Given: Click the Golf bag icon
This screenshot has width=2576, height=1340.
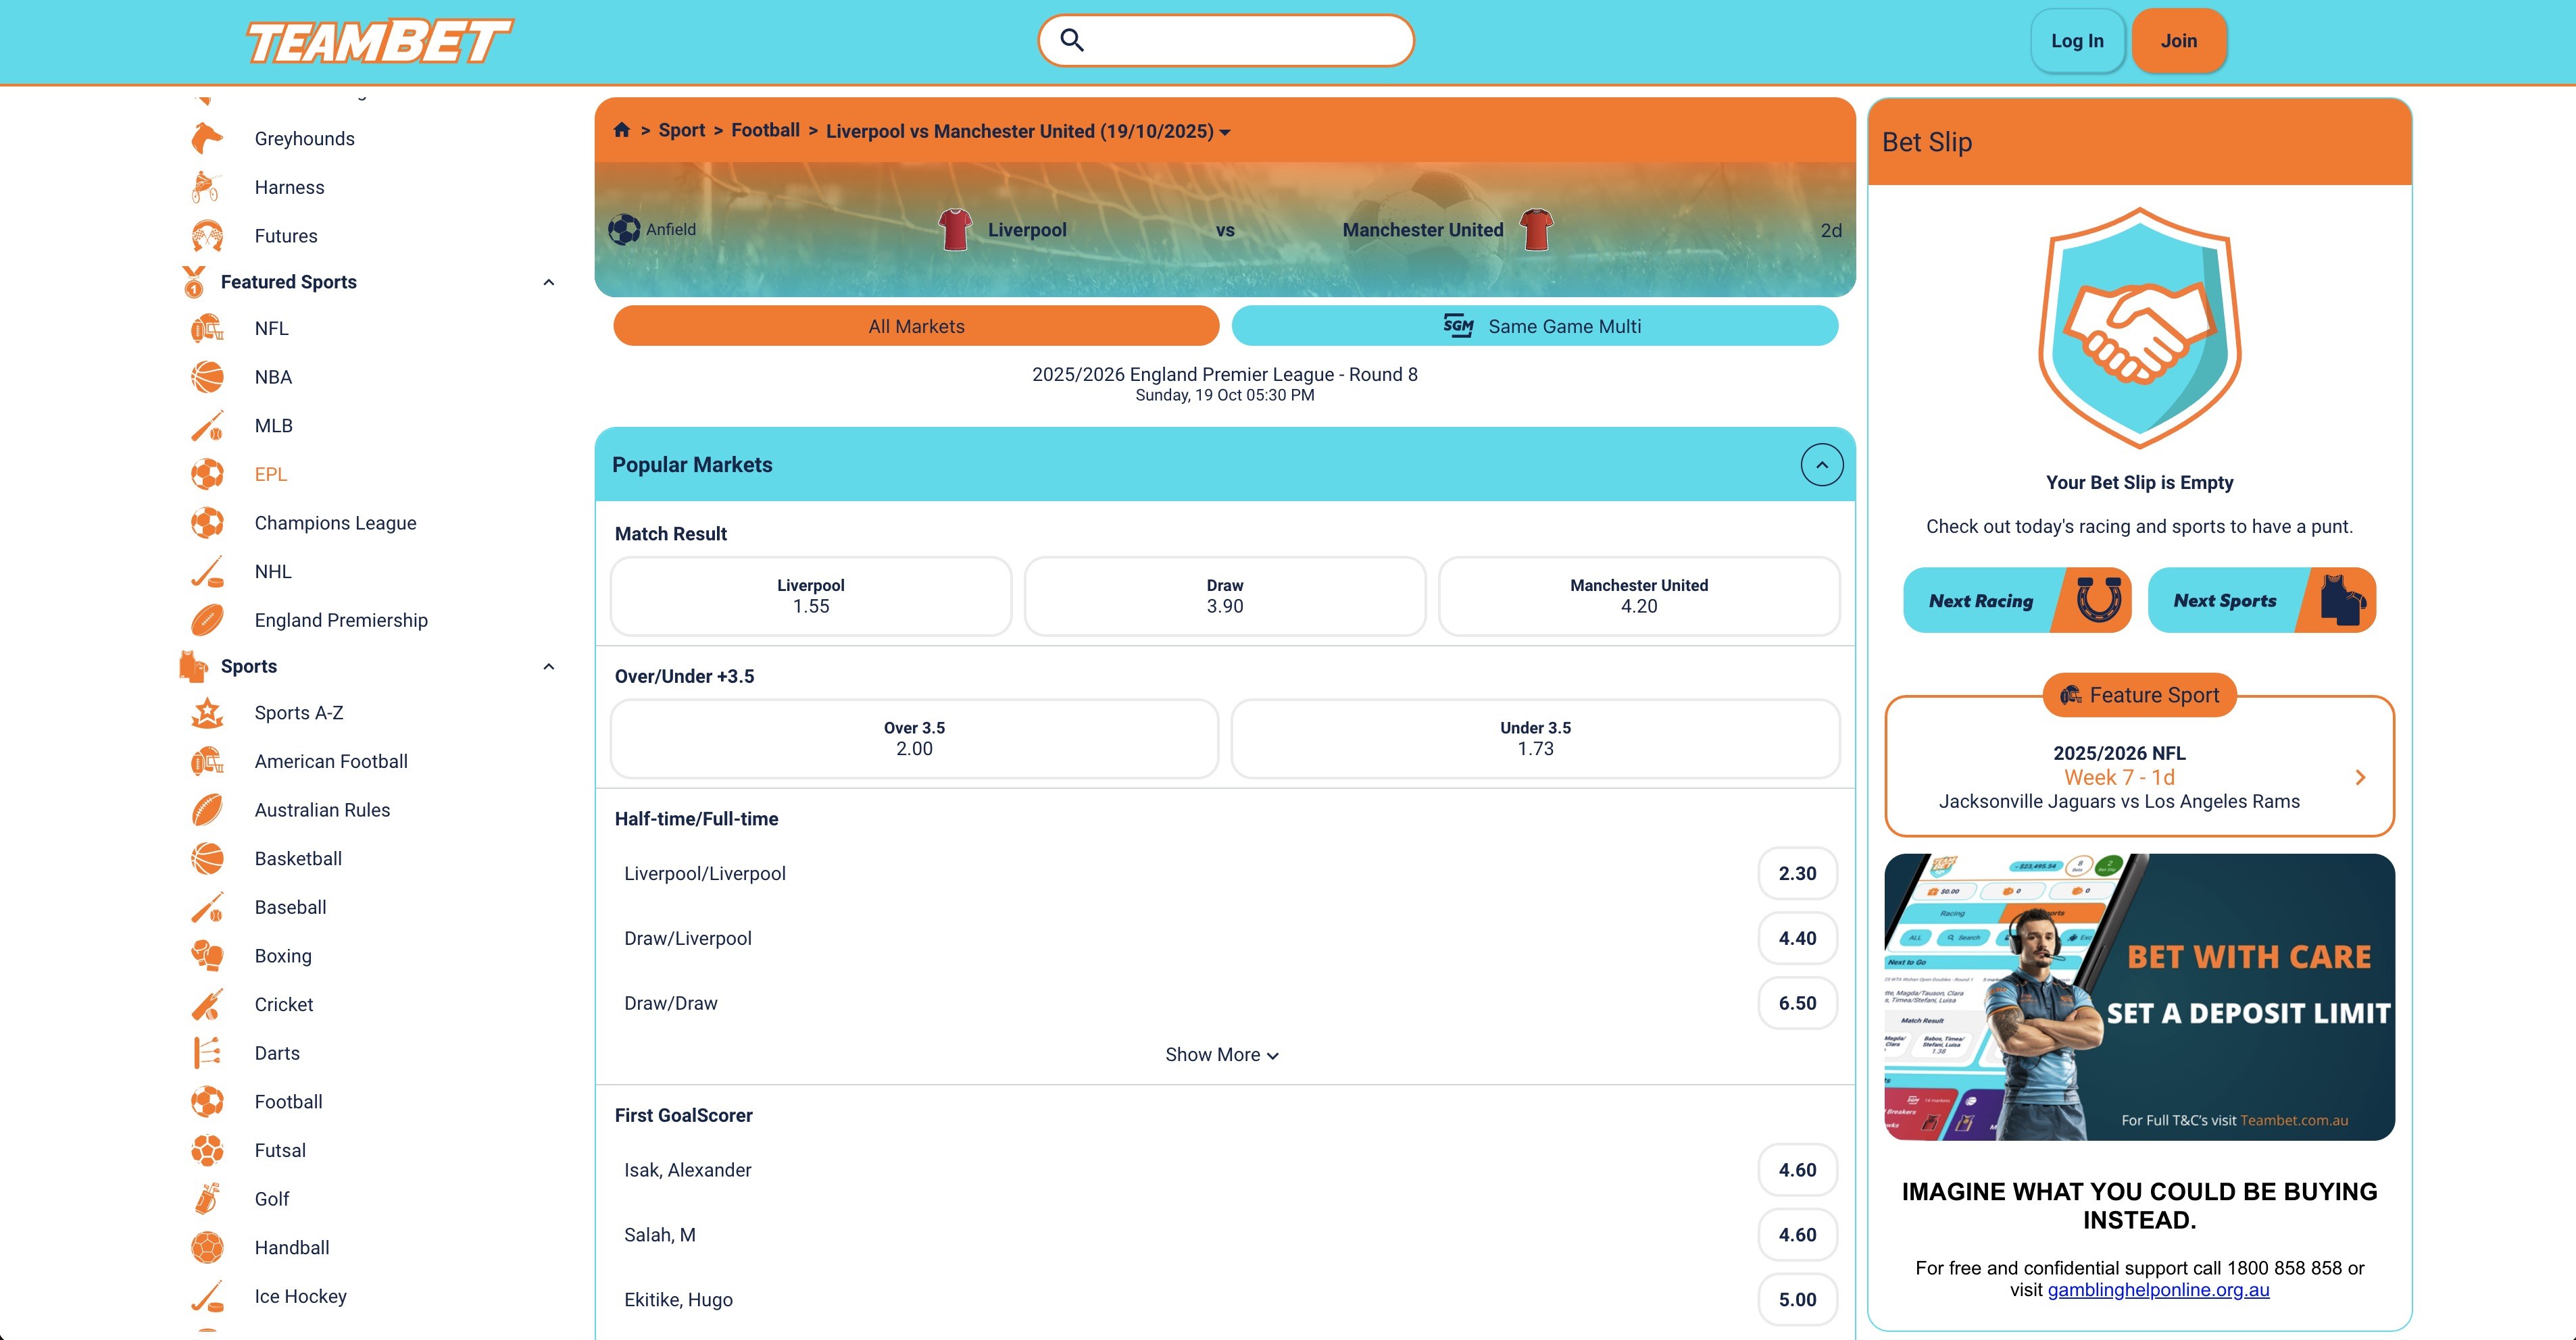Looking at the screenshot, I should [x=207, y=1199].
